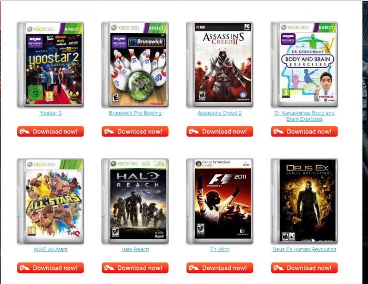
Task: Follow the Yoostar 2 title link
Action: pos(50,113)
